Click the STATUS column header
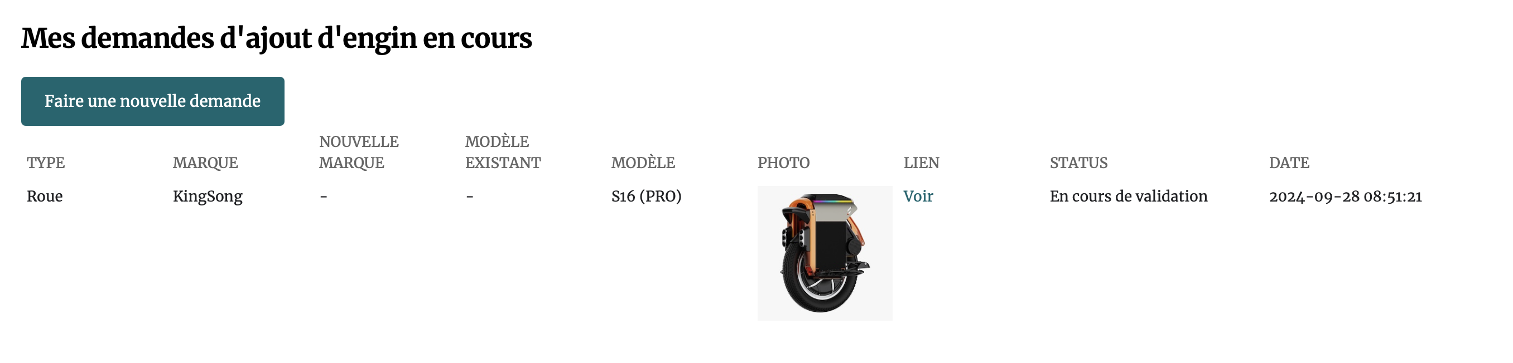The height and width of the screenshot is (363, 1513). point(1079,163)
